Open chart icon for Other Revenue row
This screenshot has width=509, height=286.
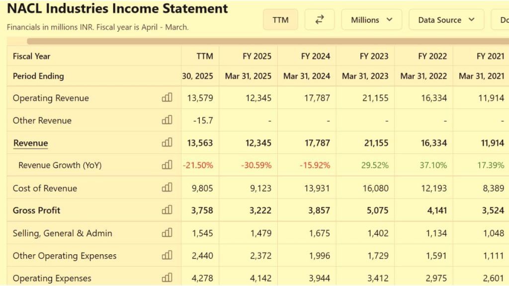click(167, 120)
